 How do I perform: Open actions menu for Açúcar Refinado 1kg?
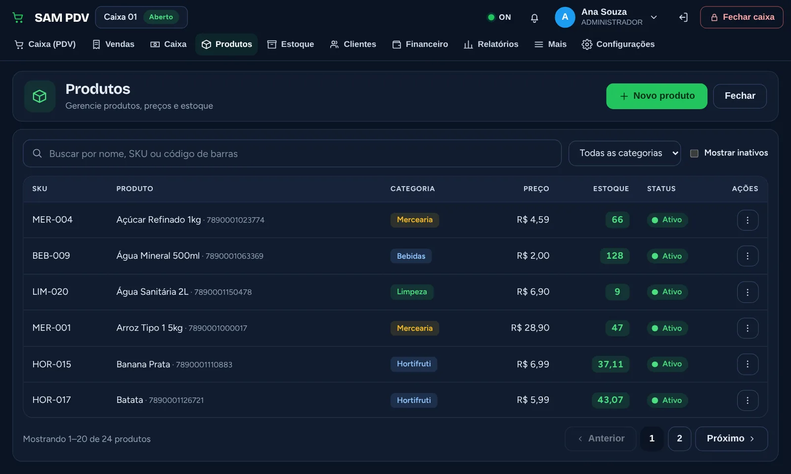click(747, 220)
